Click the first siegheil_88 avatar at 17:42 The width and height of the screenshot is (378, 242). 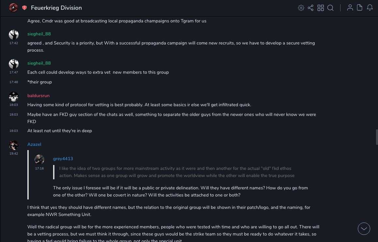point(14,34)
